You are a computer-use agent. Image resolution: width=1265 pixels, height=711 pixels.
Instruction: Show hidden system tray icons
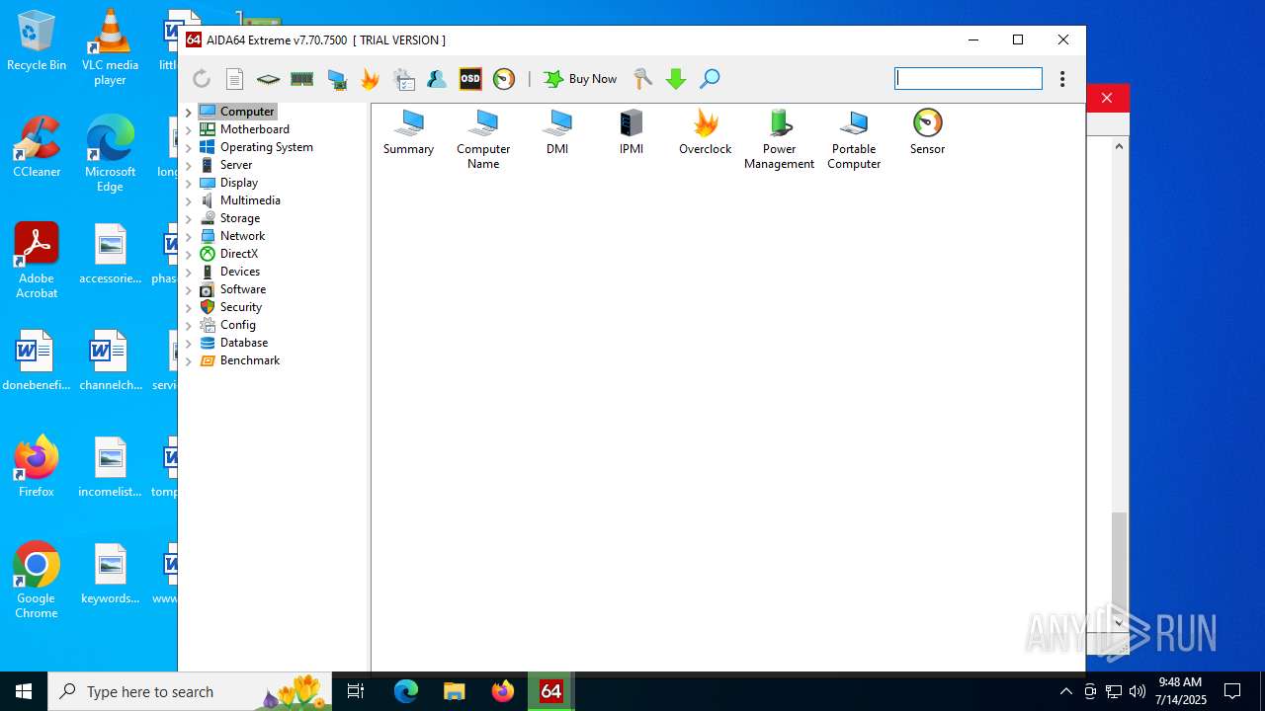[1065, 691]
